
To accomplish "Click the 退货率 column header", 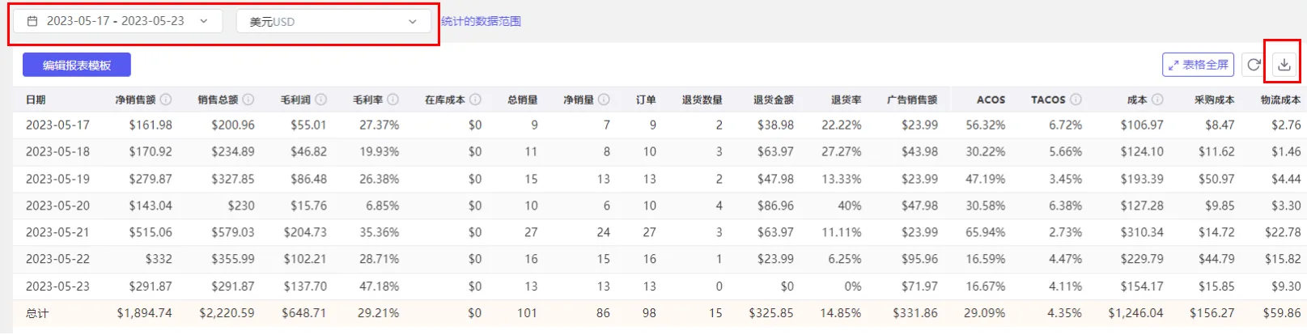I will click(847, 100).
